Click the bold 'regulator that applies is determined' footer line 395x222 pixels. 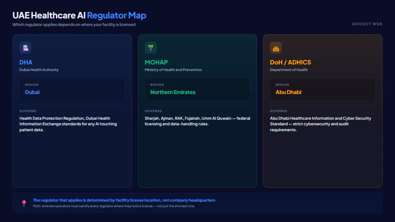(x=125, y=200)
